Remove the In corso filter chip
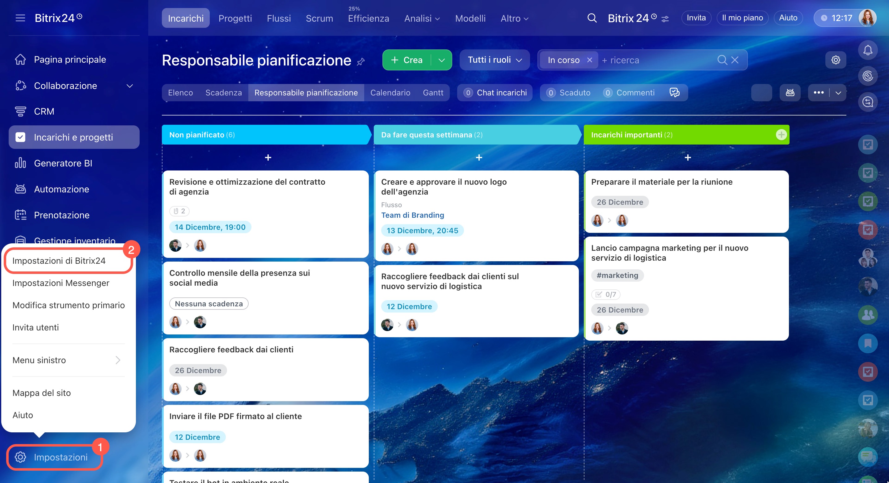Screen dimensions: 889x483 pyautogui.click(x=589, y=60)
